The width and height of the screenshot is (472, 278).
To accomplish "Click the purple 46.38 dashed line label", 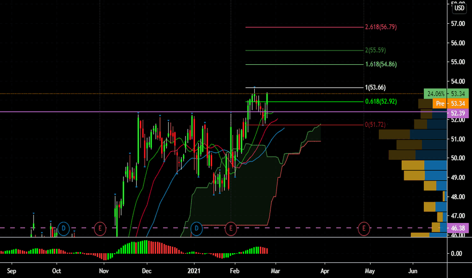I will point(458,228).
